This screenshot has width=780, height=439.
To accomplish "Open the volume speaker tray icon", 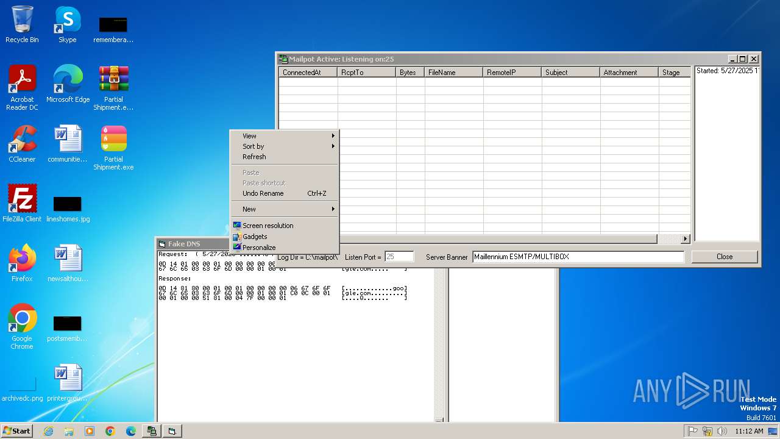I will click(x=722, y=431).
